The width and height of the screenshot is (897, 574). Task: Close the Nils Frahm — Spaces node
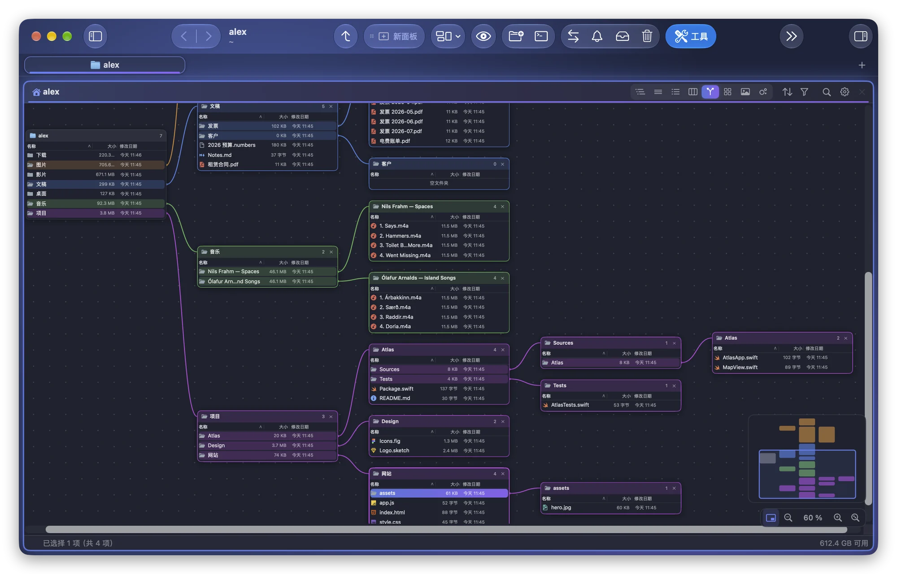coord(502,207)
